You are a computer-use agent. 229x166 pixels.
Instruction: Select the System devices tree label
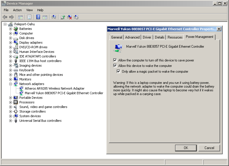pyautogui.click(x=30, y=116)
